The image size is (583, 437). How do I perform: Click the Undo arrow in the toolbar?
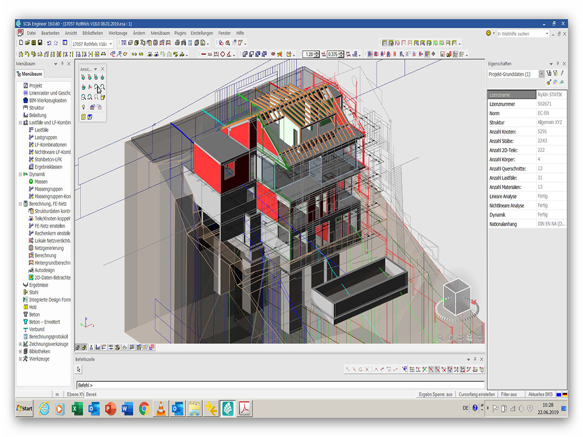coord(49,43)
